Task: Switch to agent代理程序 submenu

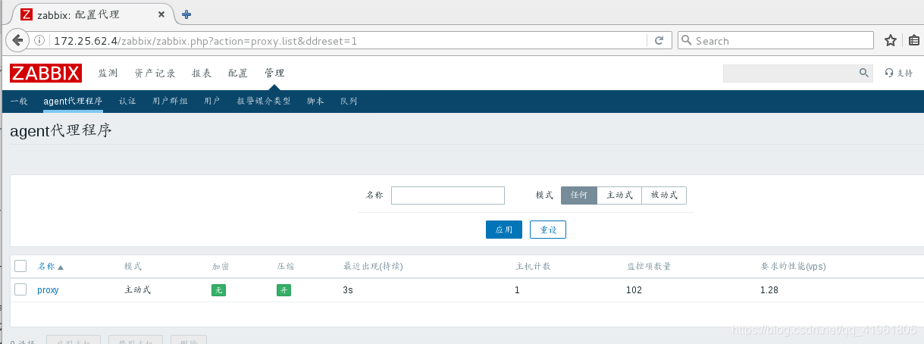Action: click(x=73, y=101)
